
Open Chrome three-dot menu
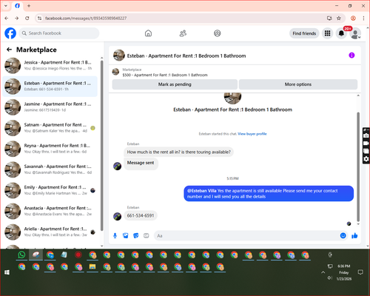363,18
